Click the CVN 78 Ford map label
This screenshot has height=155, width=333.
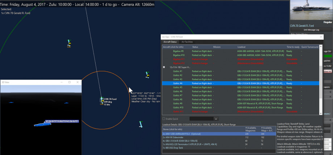[x=110, y=99]
